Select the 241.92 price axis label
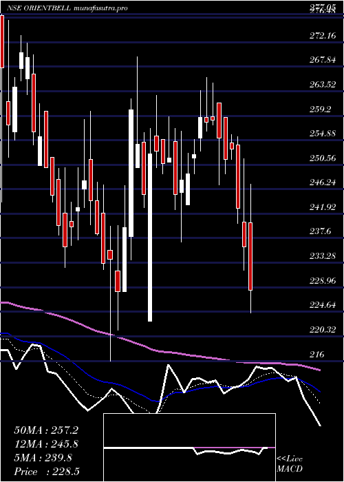Screen dimensions: 344x482 pos(323,207)
